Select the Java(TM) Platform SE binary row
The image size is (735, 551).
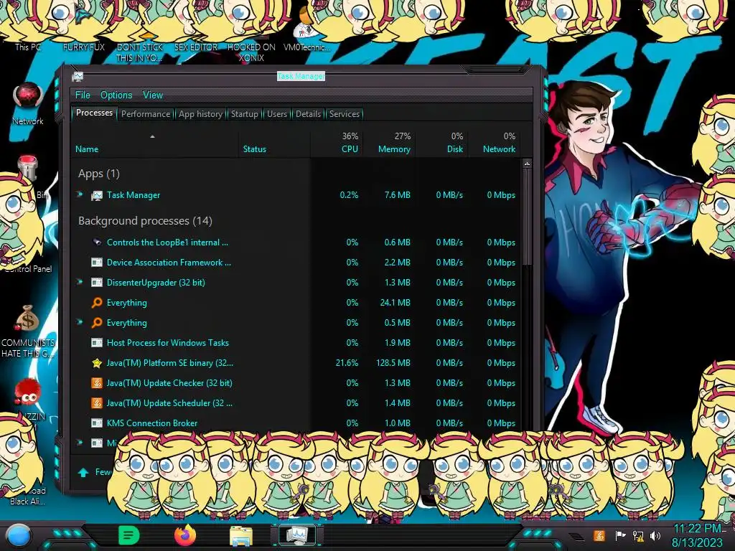coord(296,362)
